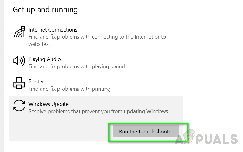Select the Printer troubleshooter title
Viewport: 243px width, 152px height.
[x=36, y=82]
